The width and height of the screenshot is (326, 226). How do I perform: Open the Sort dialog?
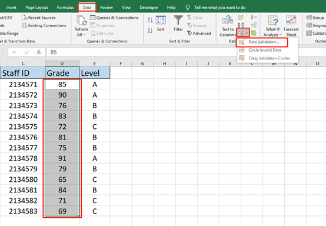161,24
